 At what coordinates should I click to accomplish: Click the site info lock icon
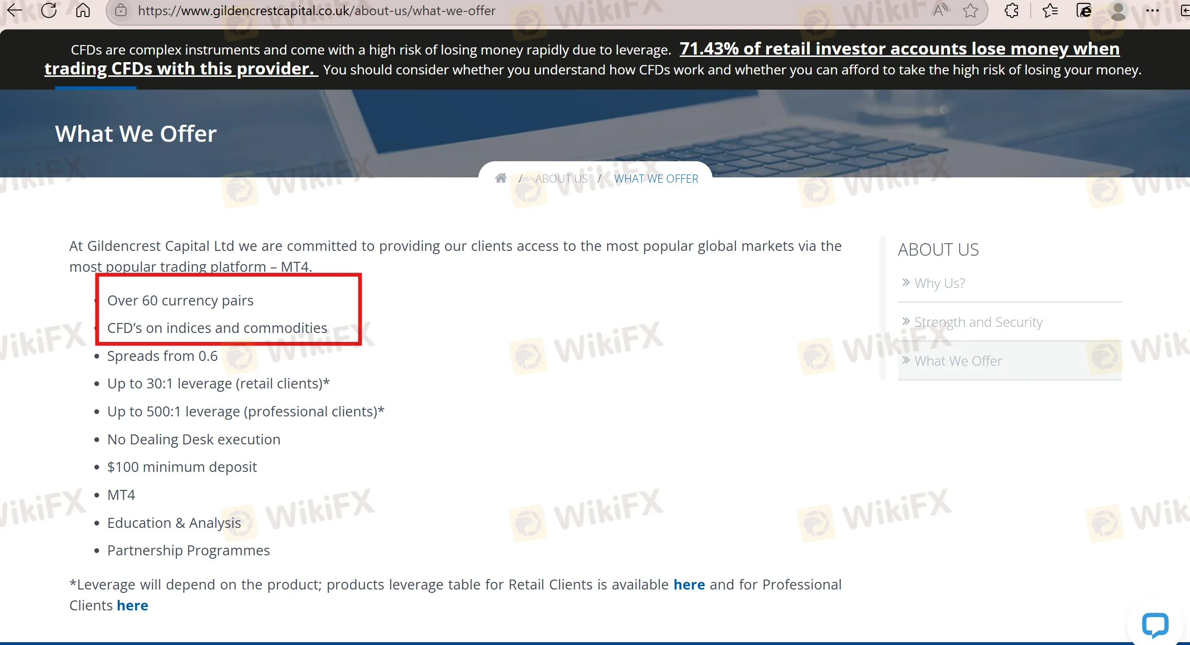[121, 10]
